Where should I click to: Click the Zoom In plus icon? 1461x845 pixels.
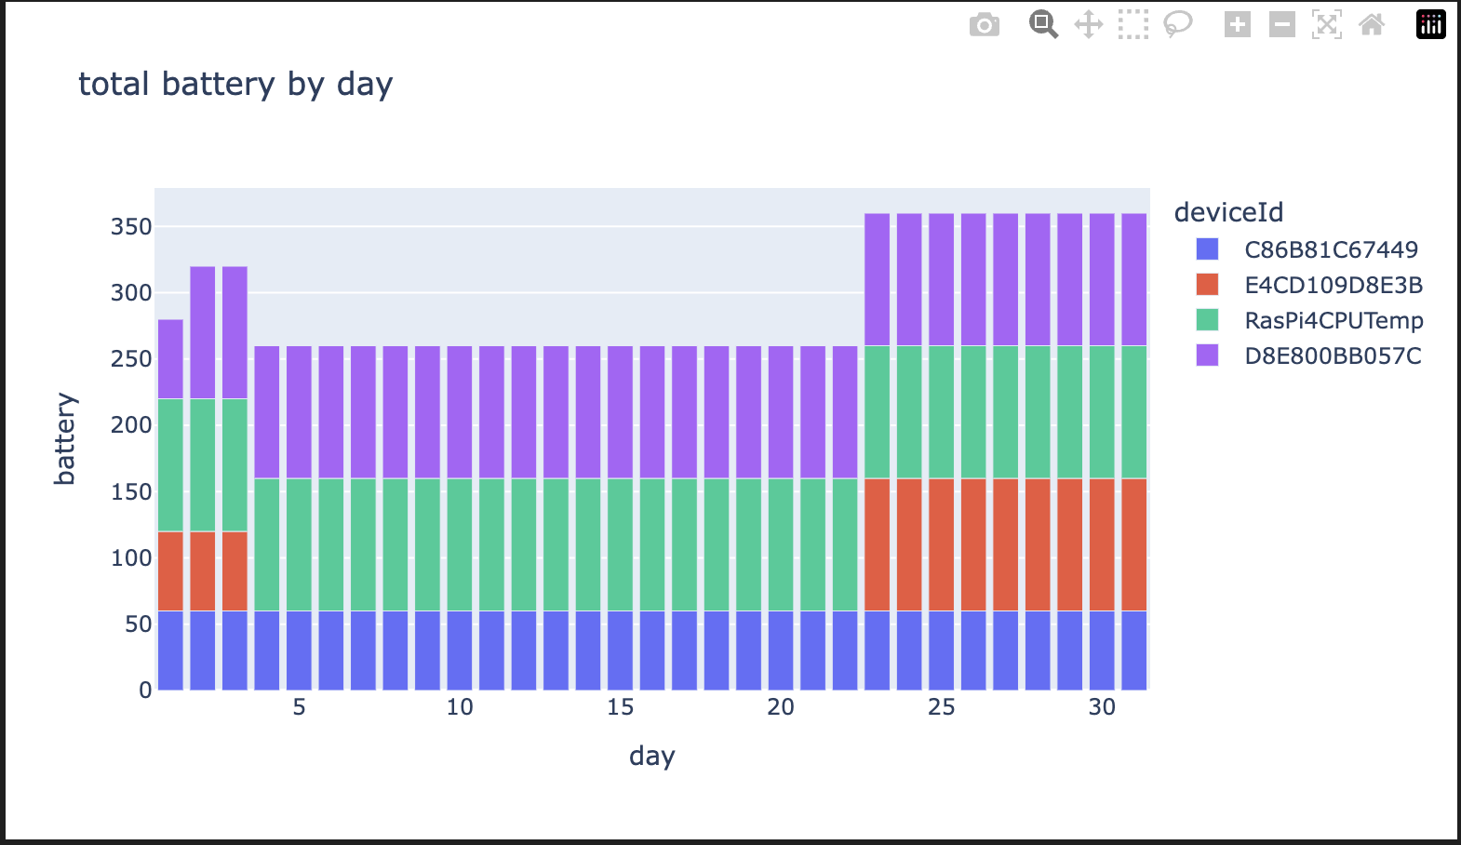coord(1237,25)
